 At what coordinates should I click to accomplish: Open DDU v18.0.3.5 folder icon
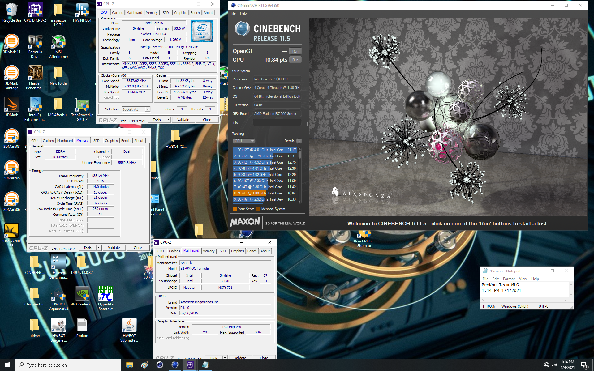82,265
